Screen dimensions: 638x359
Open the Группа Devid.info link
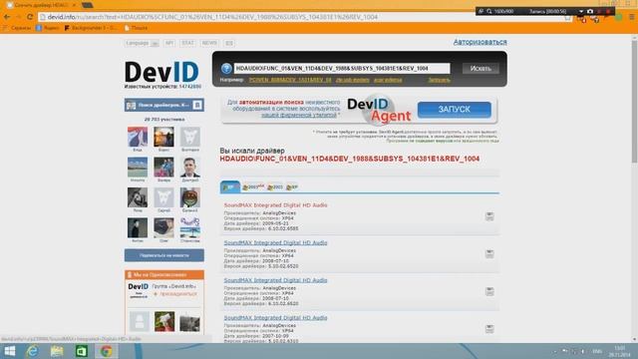174,286
